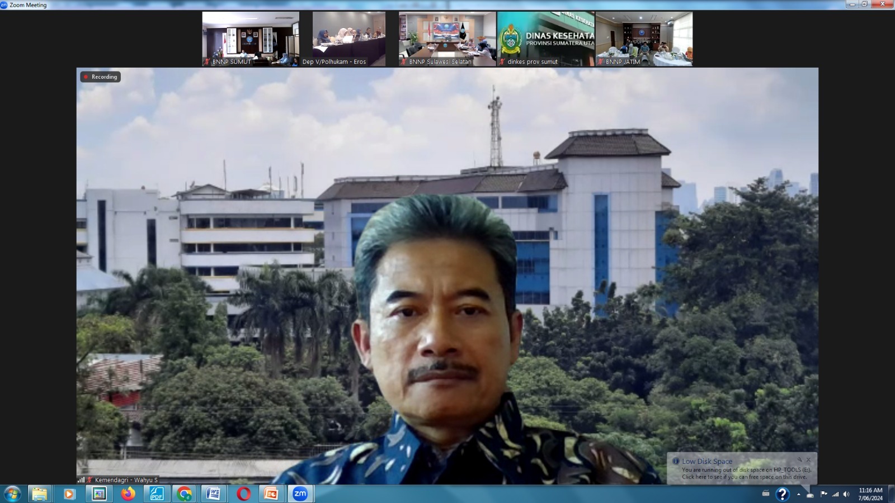The image size is (895, 503).
Task: Launch Windows Media Player from taskbar
Action: point(69,494)
